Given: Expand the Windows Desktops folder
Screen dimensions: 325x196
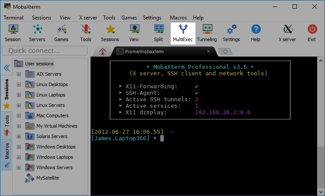Looking at the screenshot, I should (x=19, y=147).
